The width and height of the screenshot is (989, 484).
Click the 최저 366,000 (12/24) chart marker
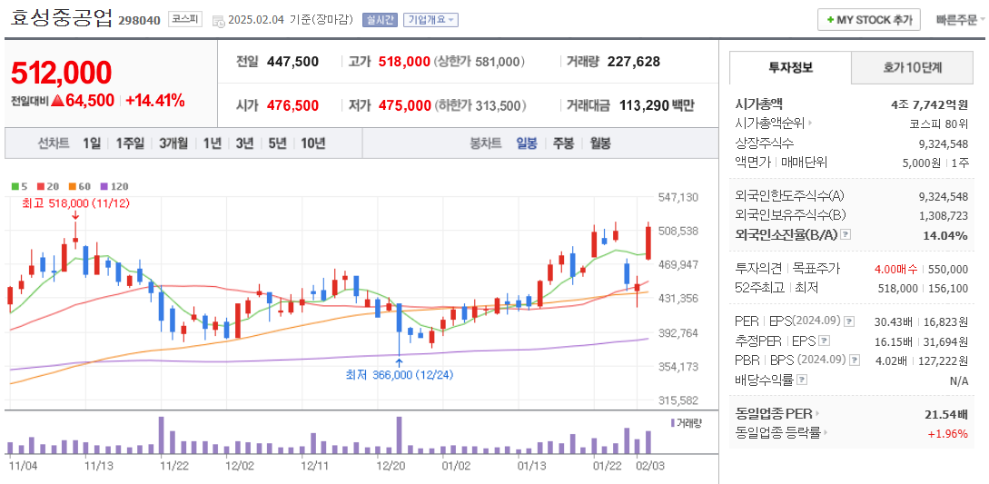click(x=400, y=375)
